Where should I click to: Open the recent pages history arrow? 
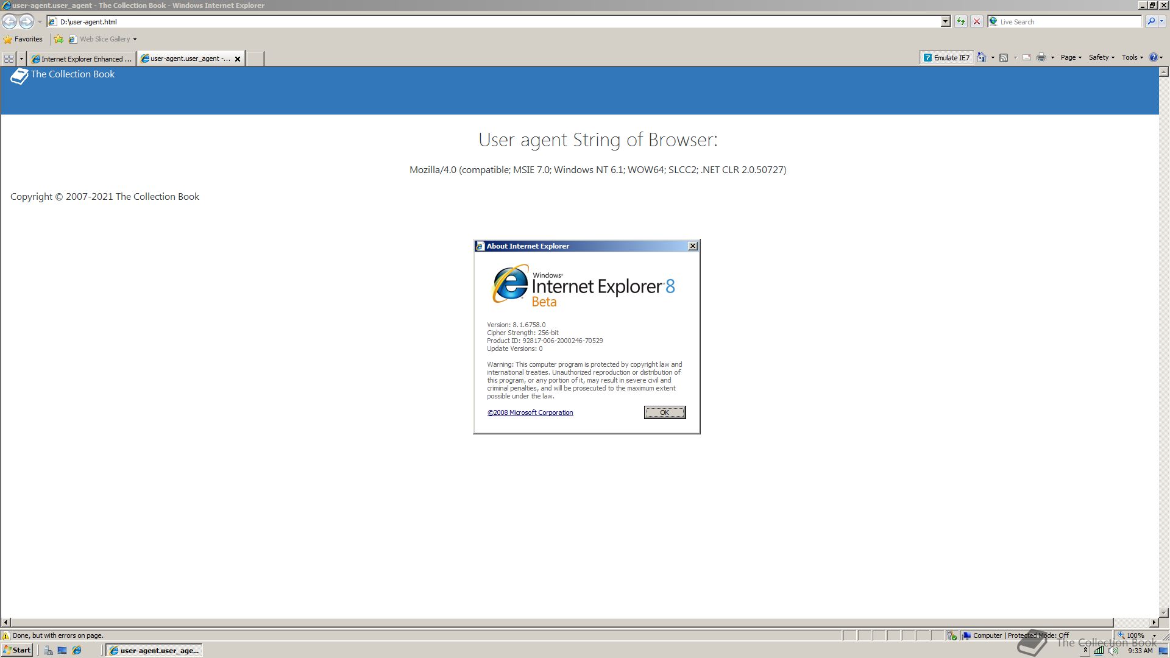[40, 22]
